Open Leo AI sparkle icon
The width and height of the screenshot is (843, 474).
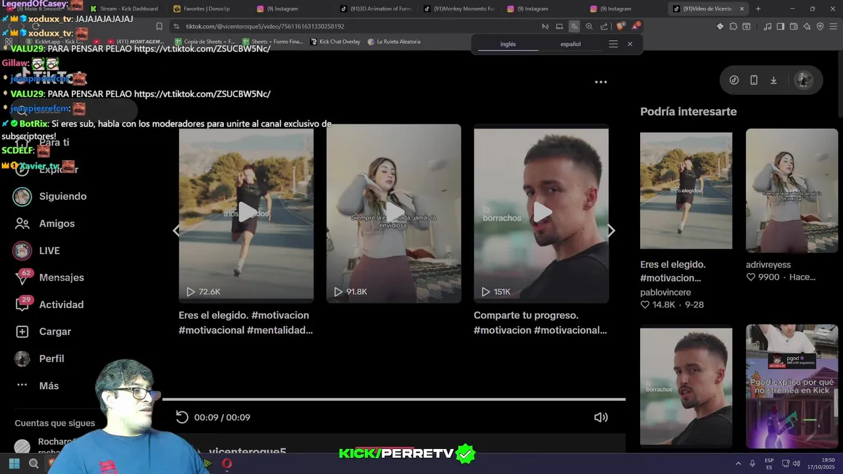807,26
